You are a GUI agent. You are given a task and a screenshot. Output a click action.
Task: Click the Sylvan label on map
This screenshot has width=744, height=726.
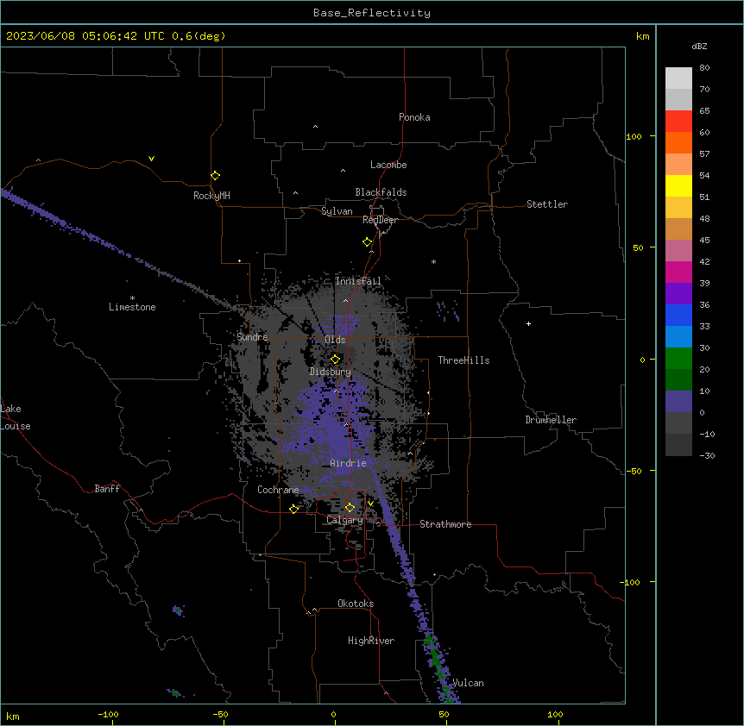tap(337, 211)
